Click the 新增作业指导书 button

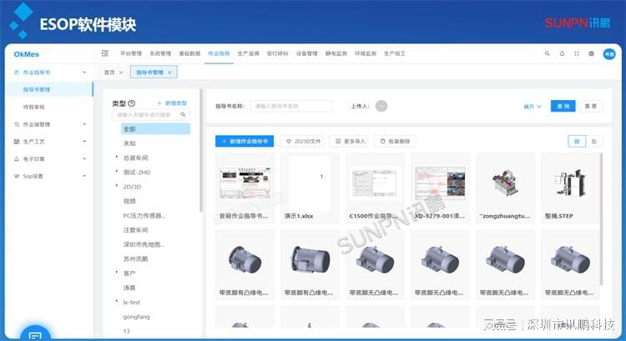[x=244, y=142]
